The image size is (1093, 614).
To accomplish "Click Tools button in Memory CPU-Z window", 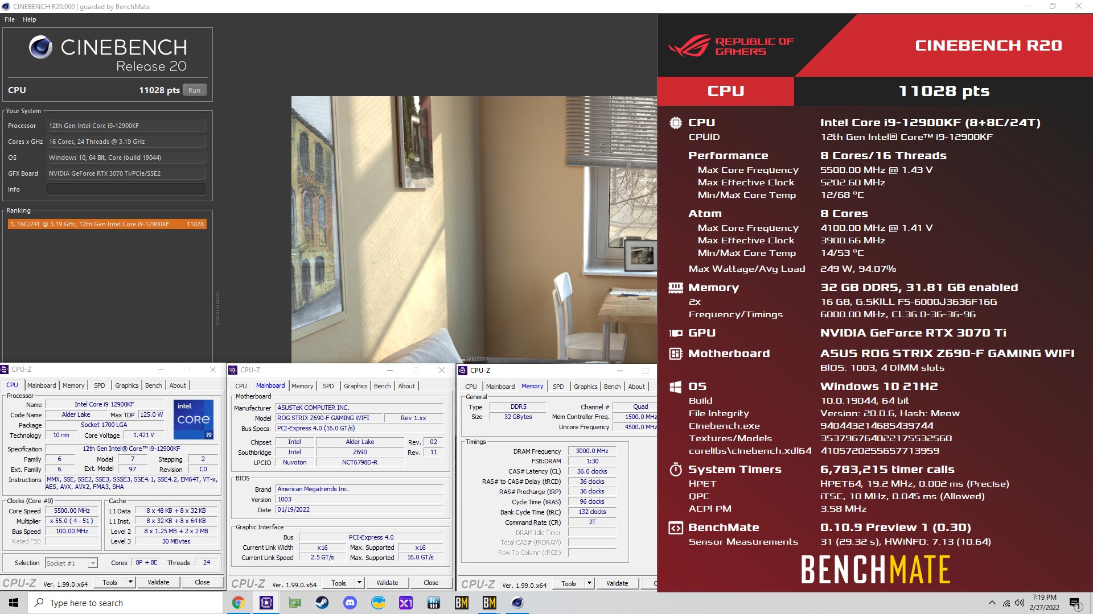I will (569, 583).
